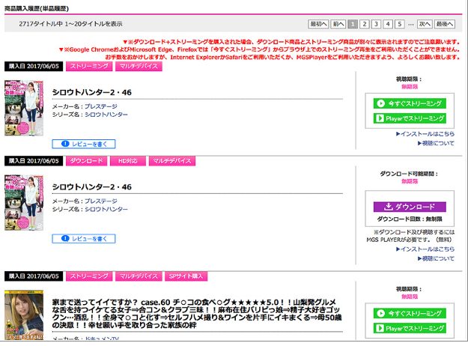Click the 前へ previous page button
Image resolution: width=468 pixels, height=346 pixels.
pyautogui.click(x=338, y=24)
